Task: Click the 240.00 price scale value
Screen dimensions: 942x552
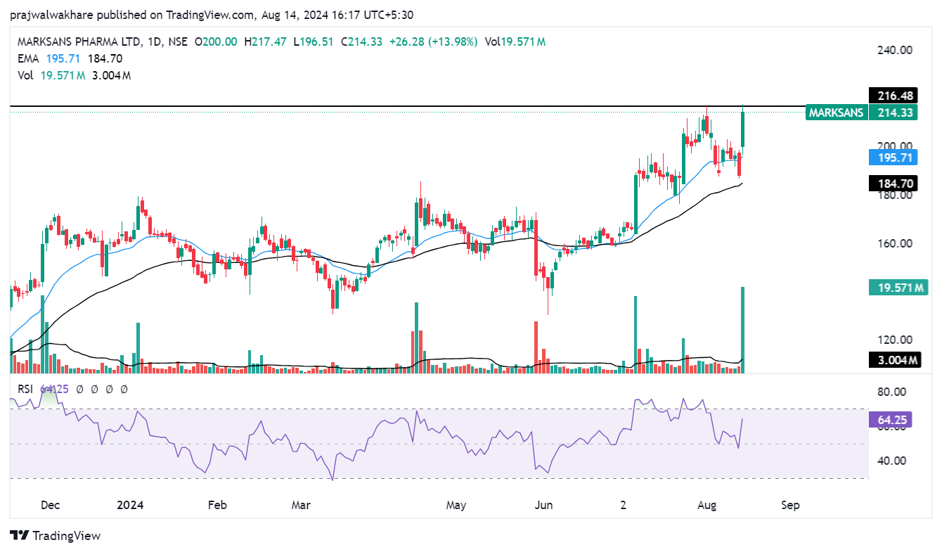Action: (895, 50)
